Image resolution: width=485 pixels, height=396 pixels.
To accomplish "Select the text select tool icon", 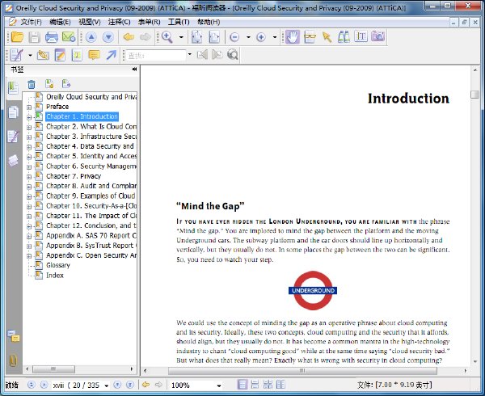I will (361, 37).
